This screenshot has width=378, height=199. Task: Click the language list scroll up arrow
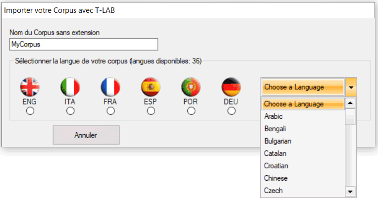350,103
